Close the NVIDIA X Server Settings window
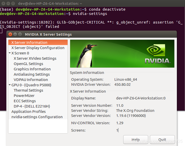The image size is (185, 146). [x=10, y=34]
